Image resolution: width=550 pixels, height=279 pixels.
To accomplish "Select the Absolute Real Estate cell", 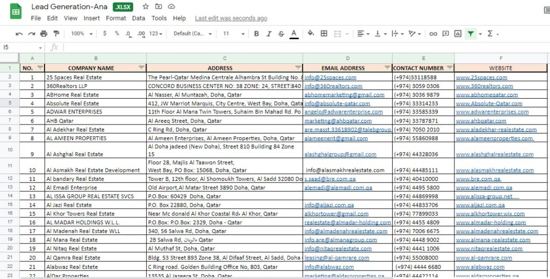I will 96,104.
